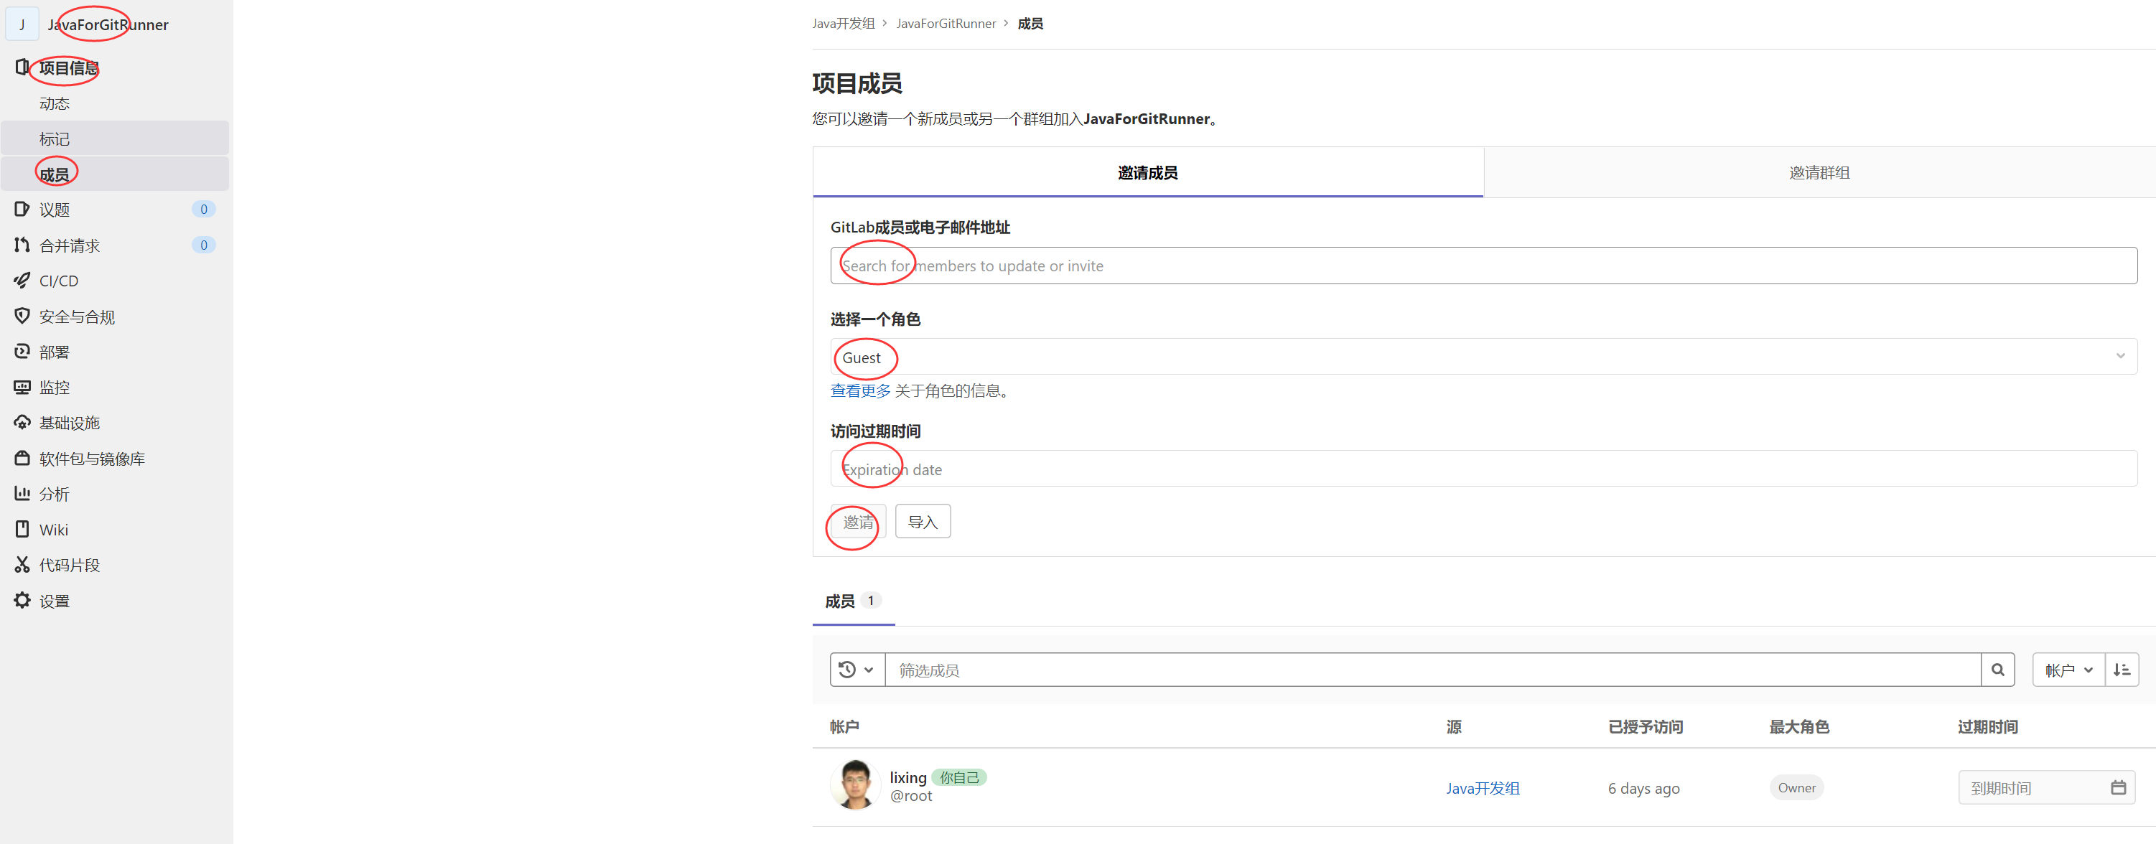Viewport: 2156px width, 844px height.
Task: Focus the search members to invite field
Action: (x=1483, y=265)
